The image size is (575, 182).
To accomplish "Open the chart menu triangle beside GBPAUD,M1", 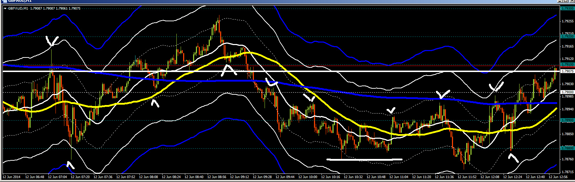I will (x=5, y=8).
